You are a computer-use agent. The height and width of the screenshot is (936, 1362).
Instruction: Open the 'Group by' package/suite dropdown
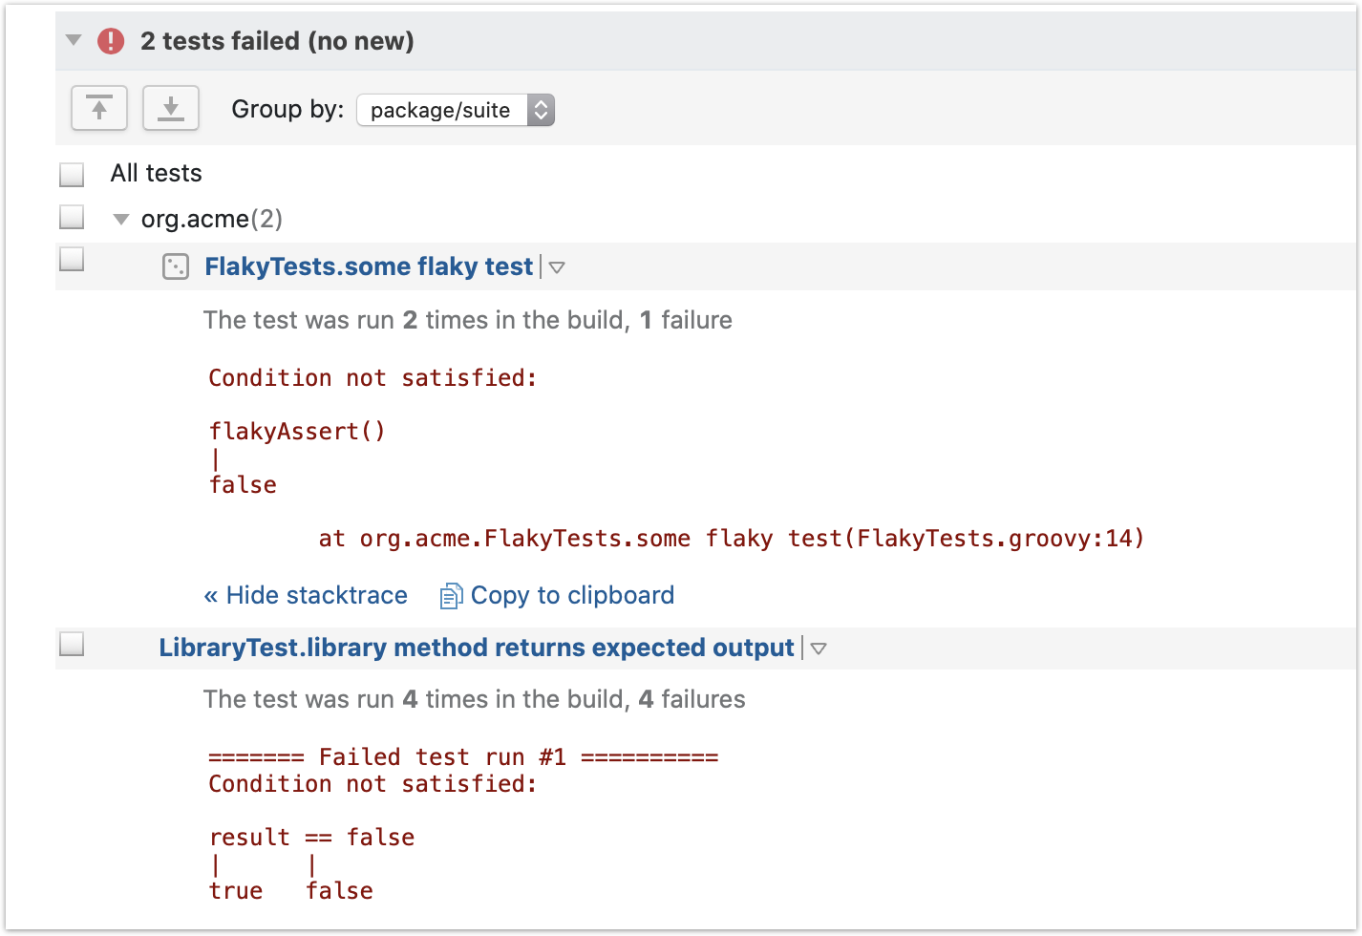[455, 110]
